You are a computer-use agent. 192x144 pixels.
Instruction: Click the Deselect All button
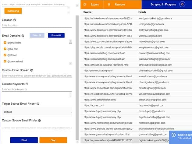[56, 35]
